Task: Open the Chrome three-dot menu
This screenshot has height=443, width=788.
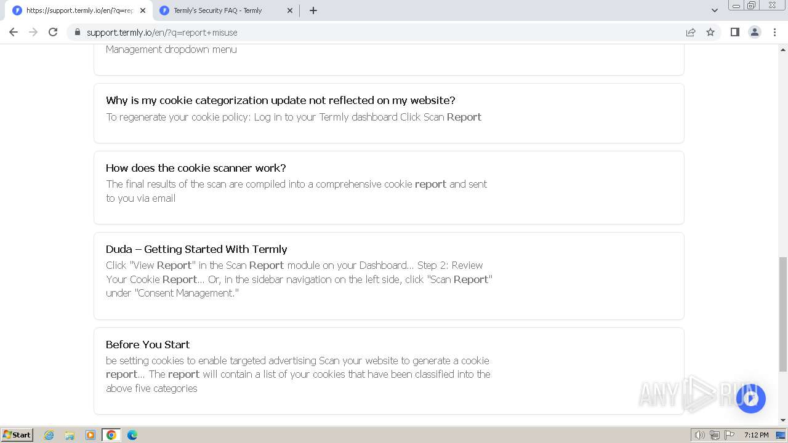Action: [x=774, y=32]
